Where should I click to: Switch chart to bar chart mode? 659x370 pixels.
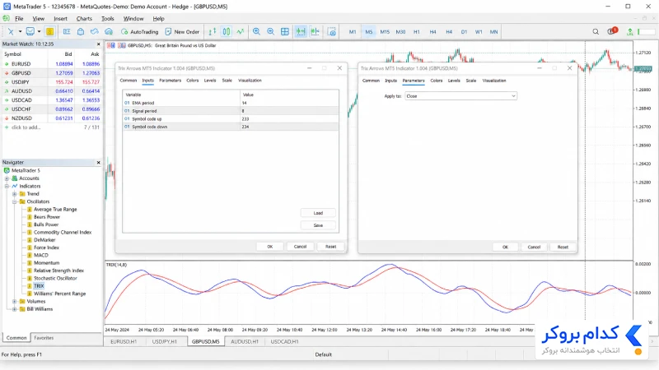tap(213, 32)
